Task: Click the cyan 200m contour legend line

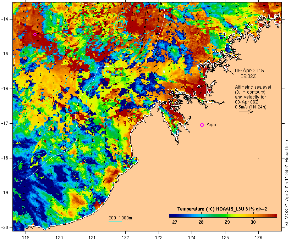Action: tap(115, 222)
